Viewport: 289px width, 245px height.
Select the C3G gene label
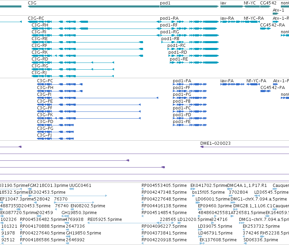click(x=32, y=3)
